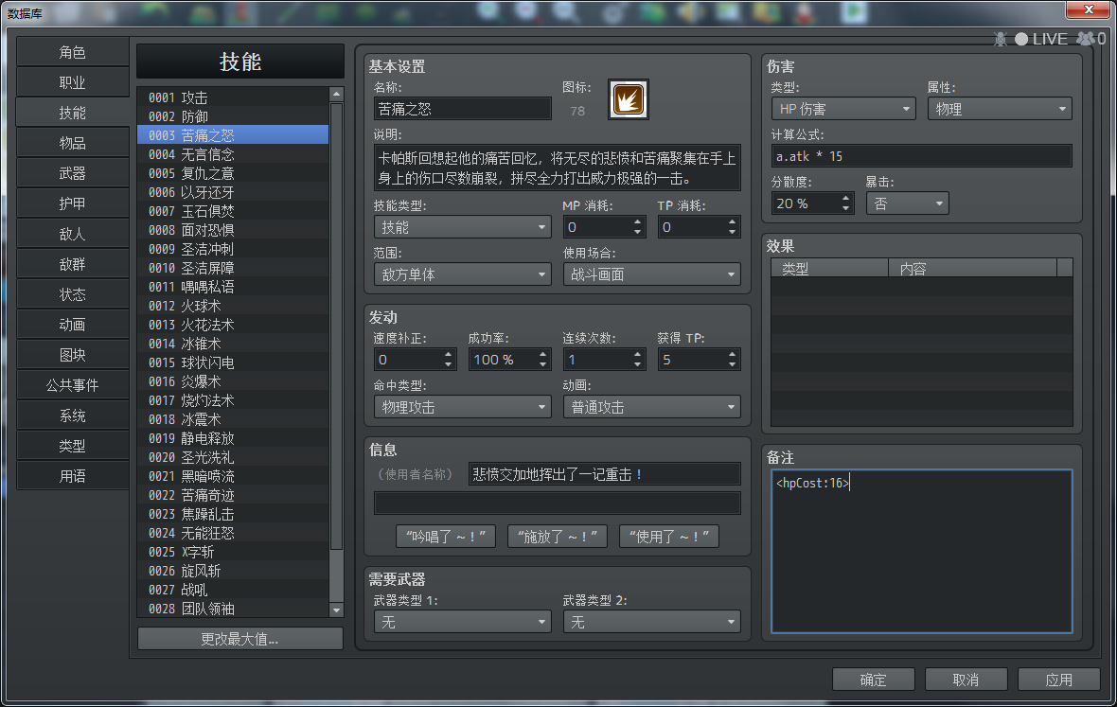Screen dimensions: 1117x707
Task: Click the skill list scroll up arrow
Action: pyautogui.click(x=337, y=94)
